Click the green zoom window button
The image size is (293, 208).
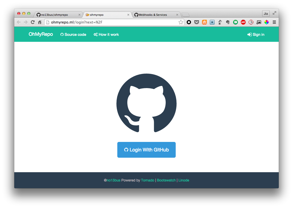(29, 14)
